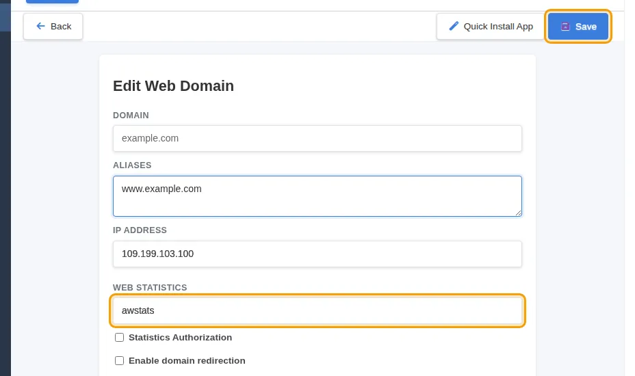Click the back arrow icon
The image size is (635, 376).
pos(40,26)
